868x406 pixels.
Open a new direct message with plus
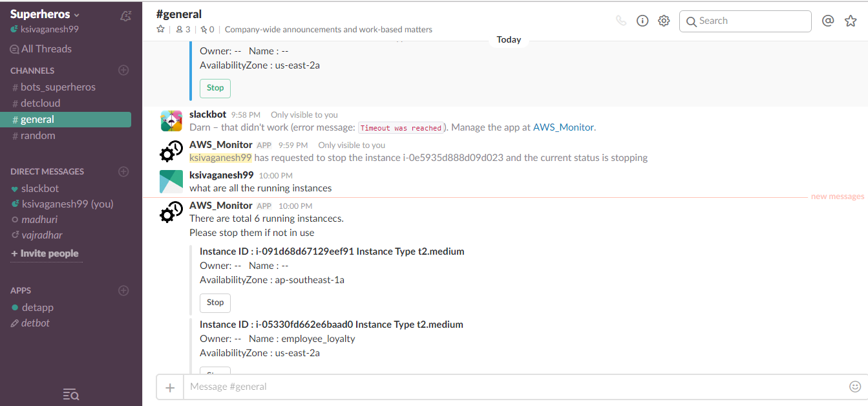tap(123, 171)
